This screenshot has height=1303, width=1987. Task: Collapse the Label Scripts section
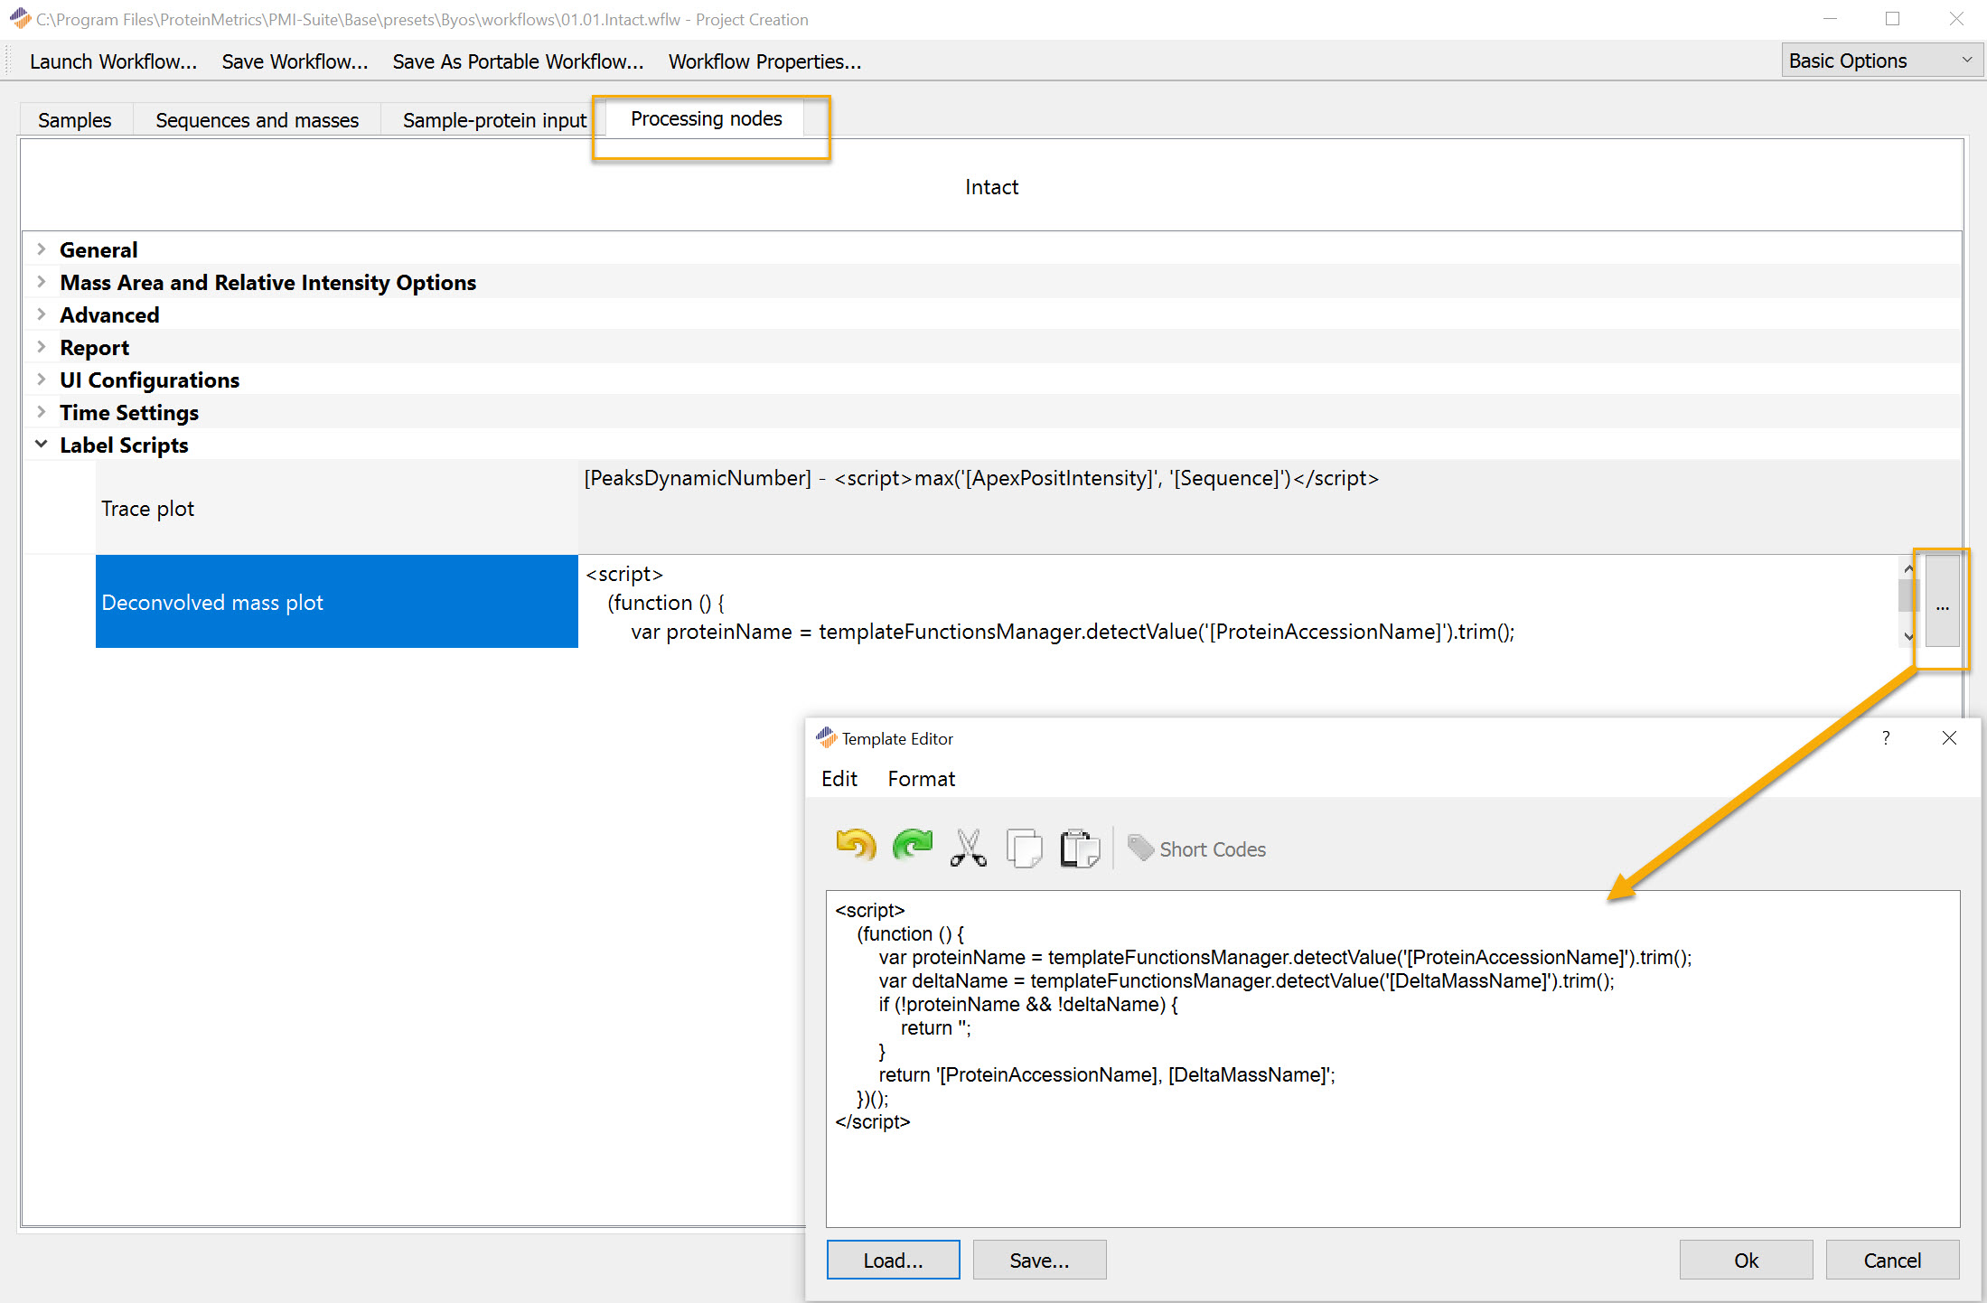click(x=42, y=444)
